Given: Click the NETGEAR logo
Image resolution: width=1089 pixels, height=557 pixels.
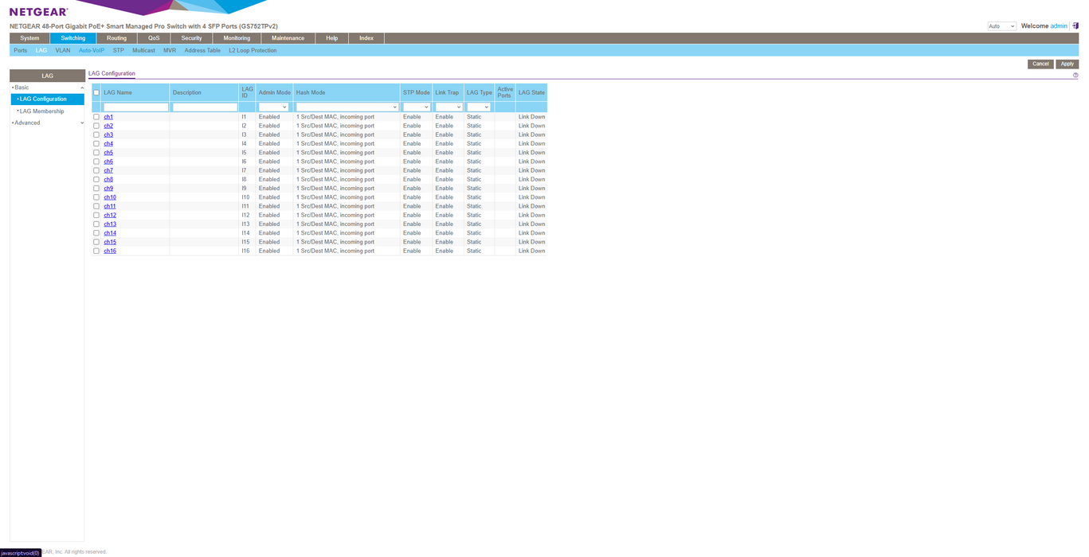Looking at the screenshot, I should [38, 12].
